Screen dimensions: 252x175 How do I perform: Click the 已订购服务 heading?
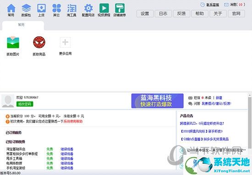[14, 133]
